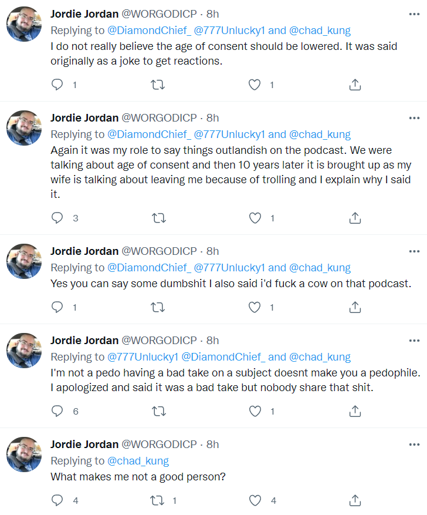
Task: Open reply icon with 6 replies
Action: pyautogui.click(x=57, y=411)
